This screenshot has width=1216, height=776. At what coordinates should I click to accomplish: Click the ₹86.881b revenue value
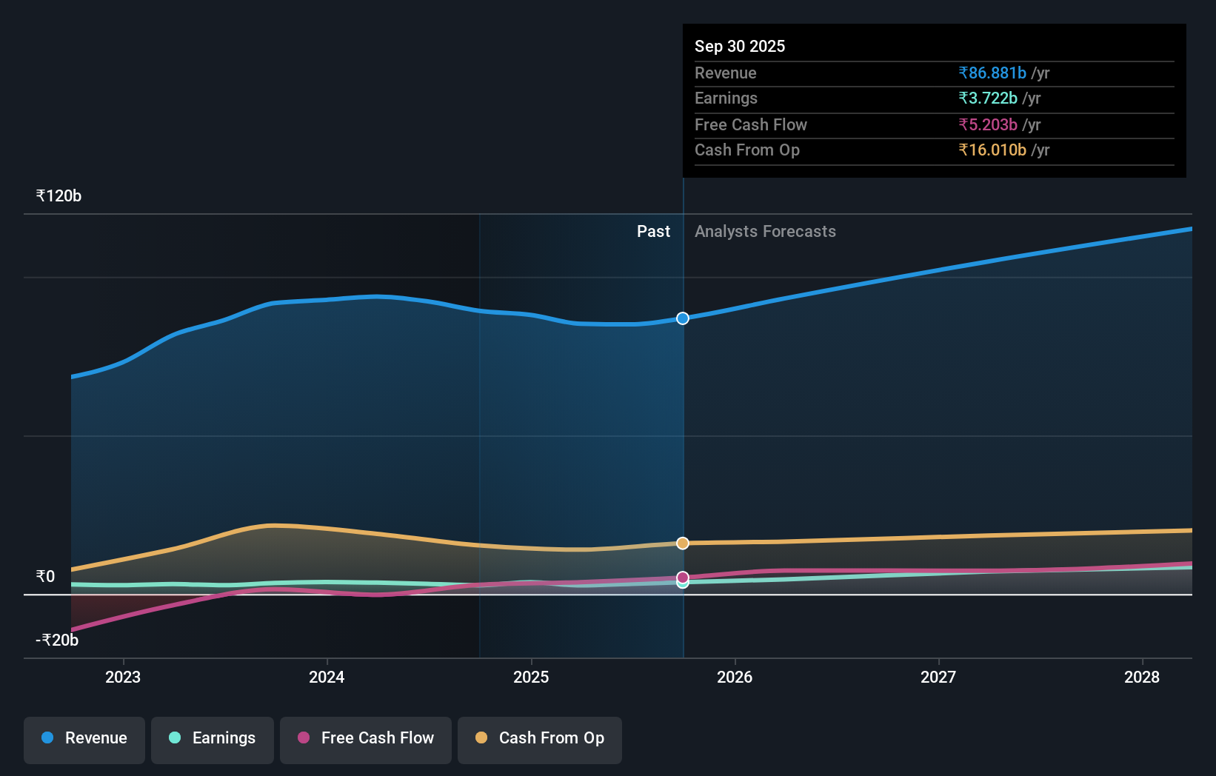click(x=992, y=73)
